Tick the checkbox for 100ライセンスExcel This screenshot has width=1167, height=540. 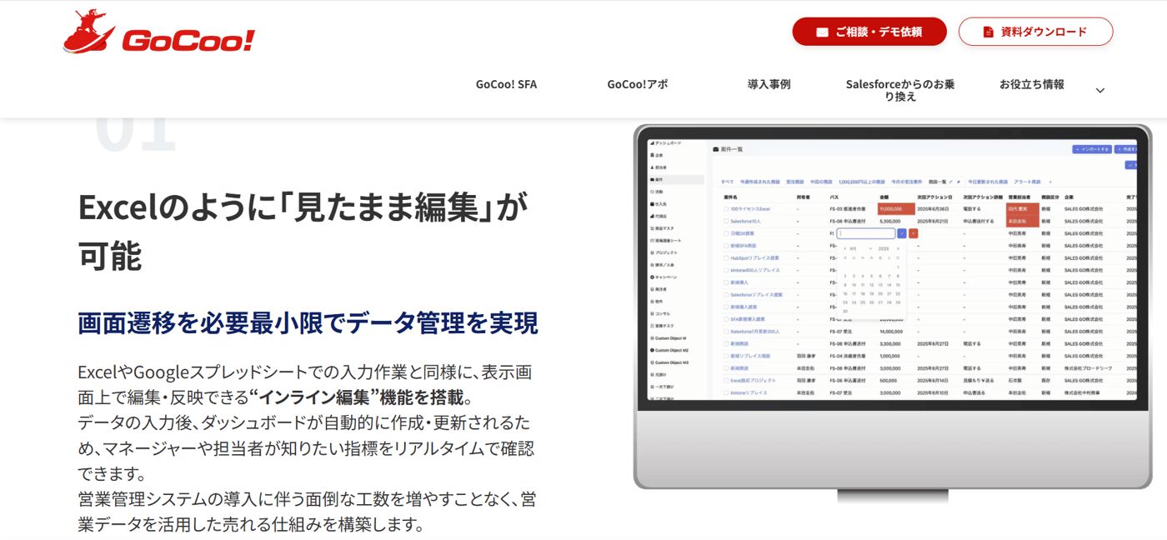pyautogui.click(x=726, y=209)
